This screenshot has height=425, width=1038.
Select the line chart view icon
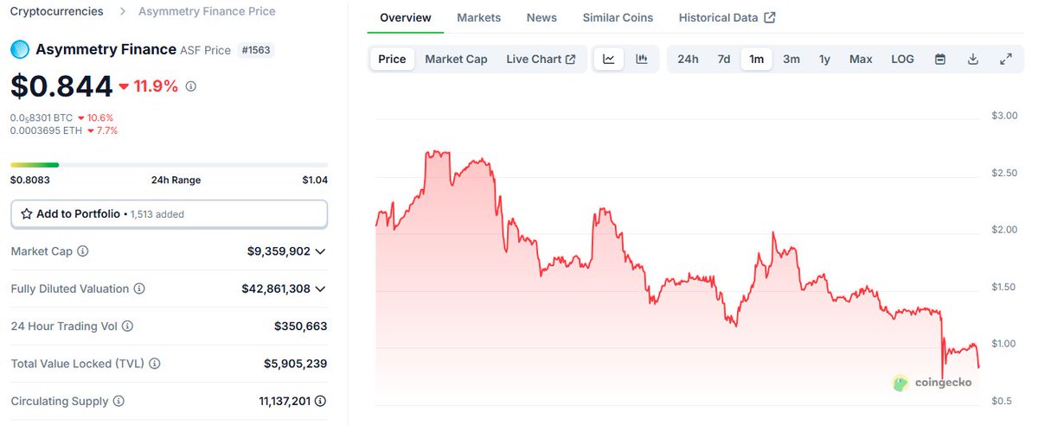[609, 59]
